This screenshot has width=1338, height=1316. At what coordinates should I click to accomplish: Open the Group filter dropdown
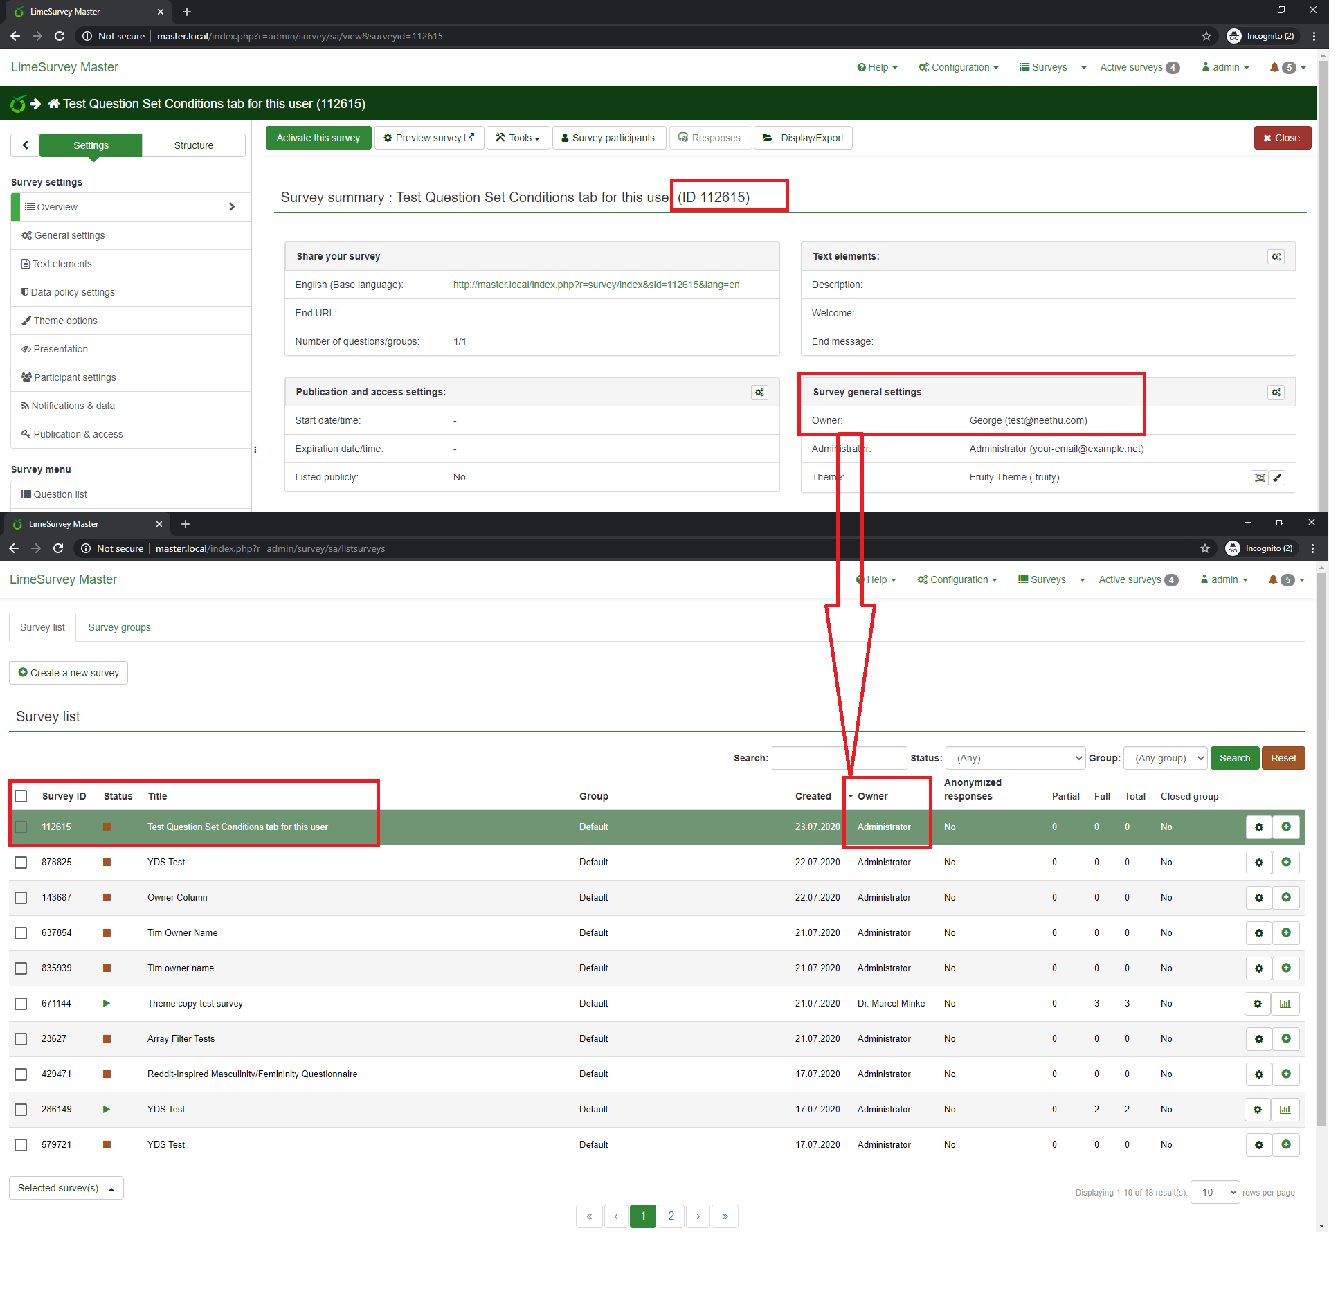[1165, 758]
